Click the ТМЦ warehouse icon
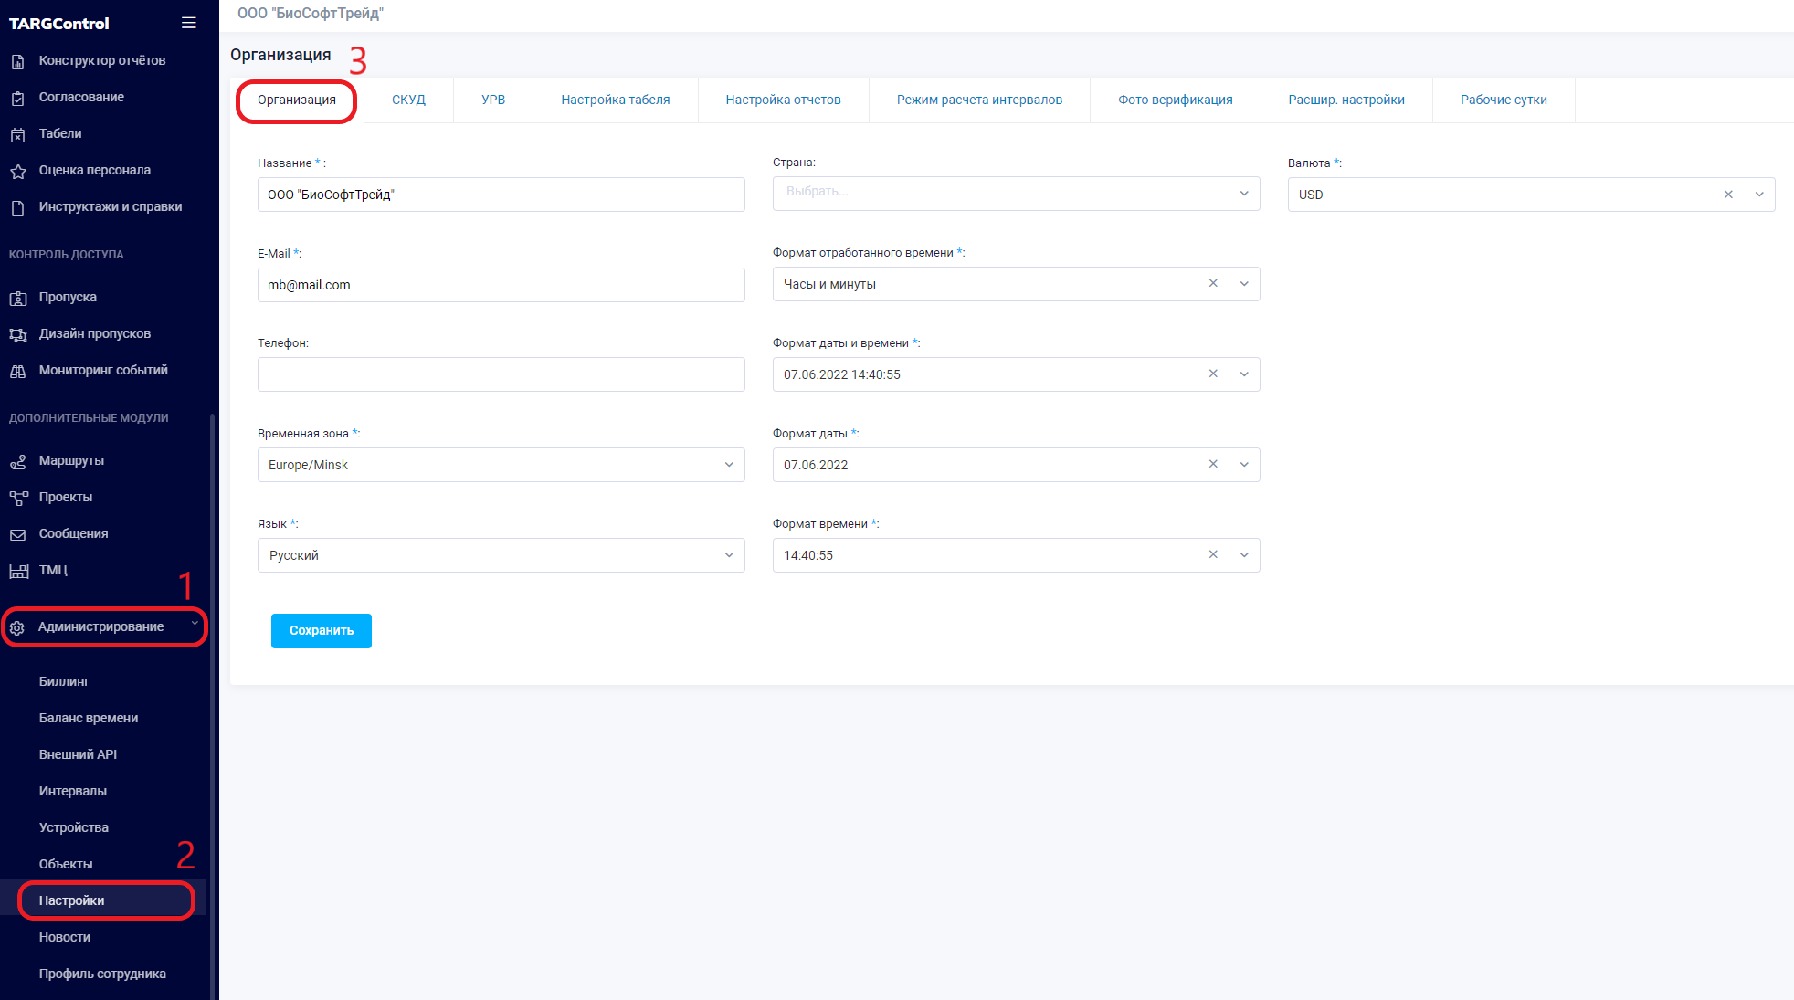Screen dimensions: 1794x1000 point(18,571)
